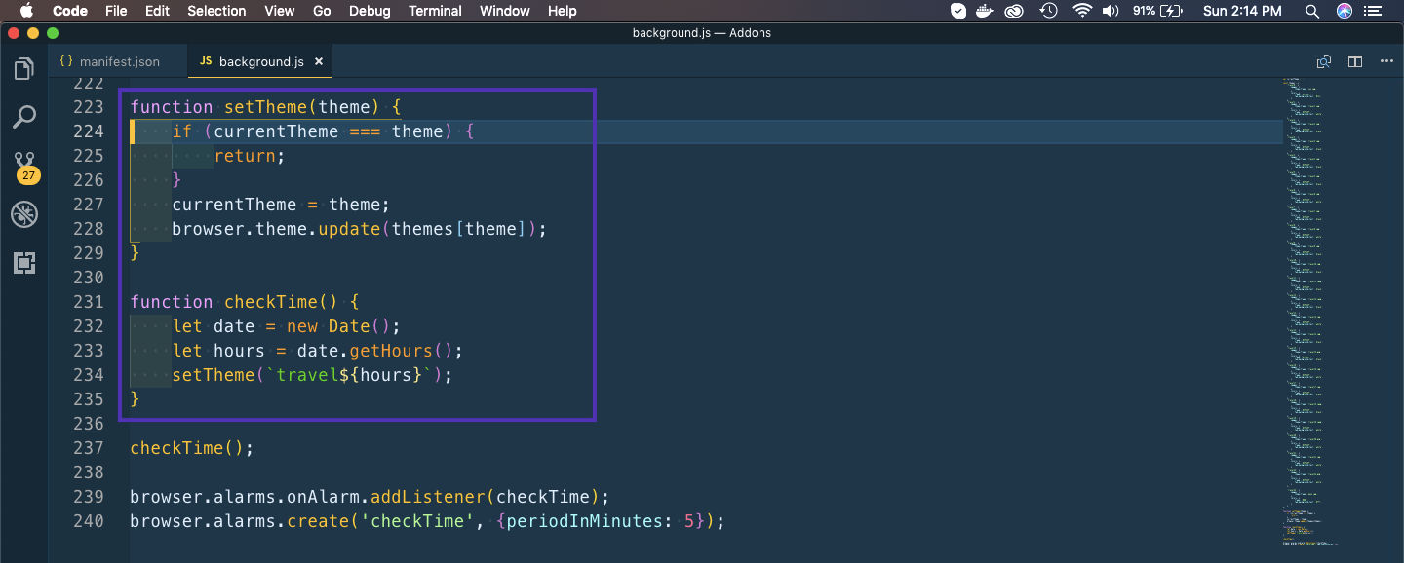This screenshot has height=563, width=1404.
Task: Click the open changes icon in editor toolbar
Action: point(1324,61)
